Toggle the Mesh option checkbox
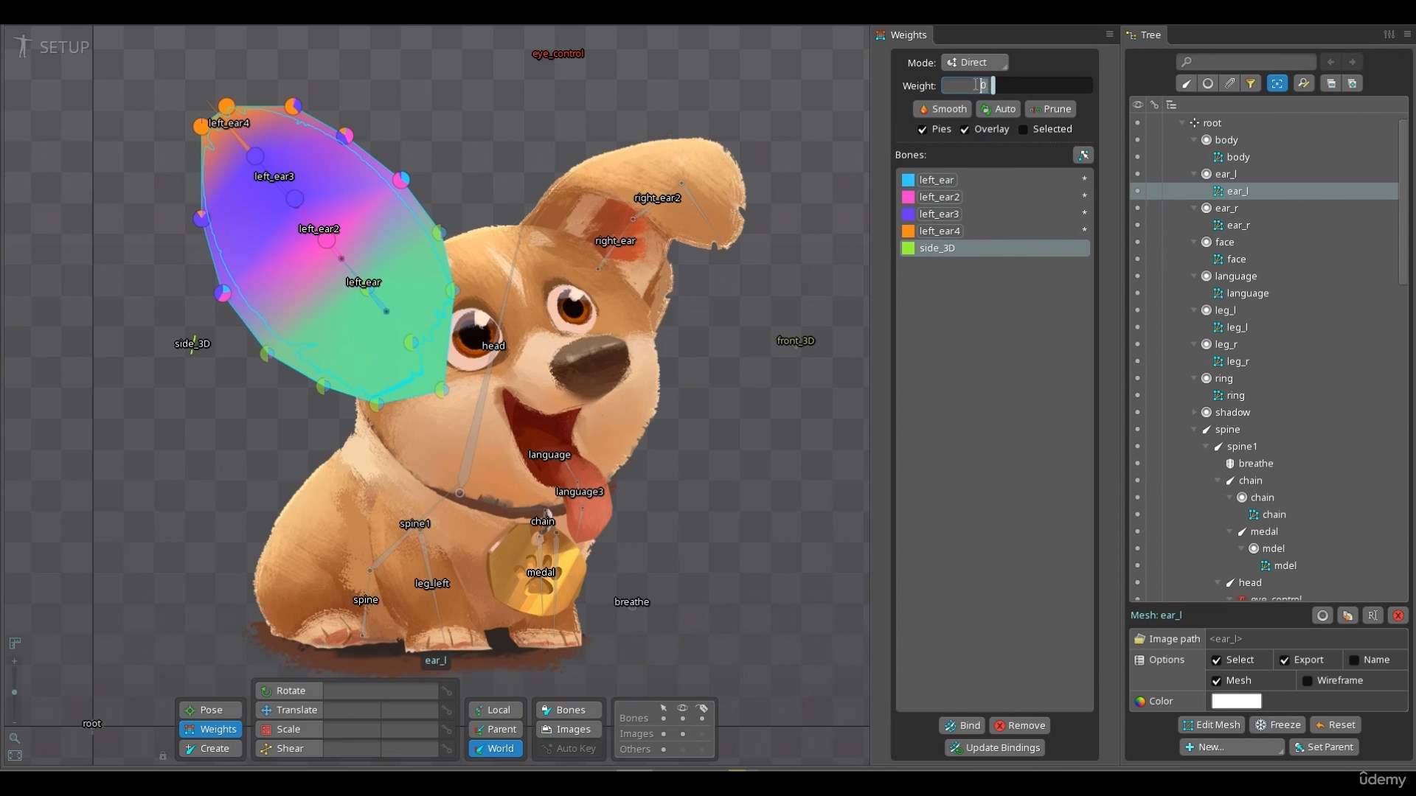This screenshot has height=796, width=1416. (1216, 681)
